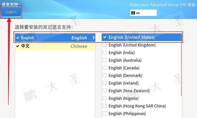
Task: Check English (Canada) checkbox
Action: coord(105,68)
